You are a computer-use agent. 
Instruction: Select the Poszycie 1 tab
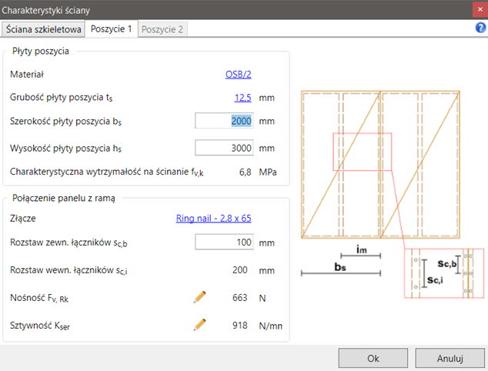111,29
